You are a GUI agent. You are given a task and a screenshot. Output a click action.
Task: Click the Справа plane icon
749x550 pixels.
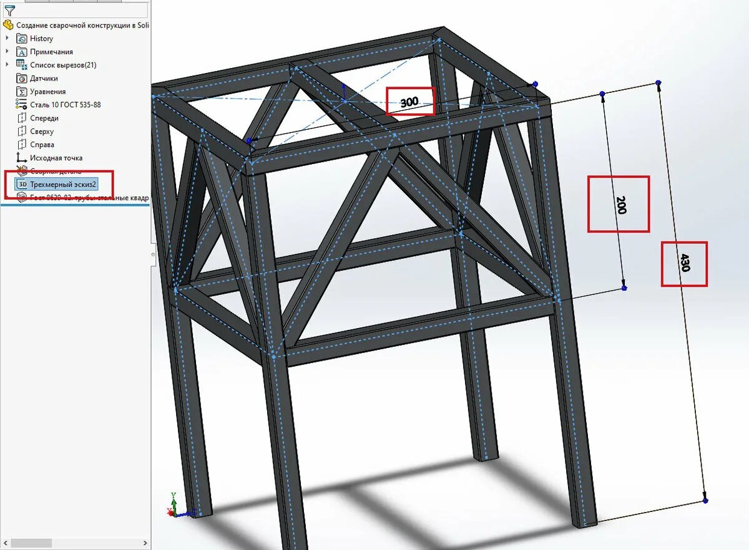pos(22,145)
